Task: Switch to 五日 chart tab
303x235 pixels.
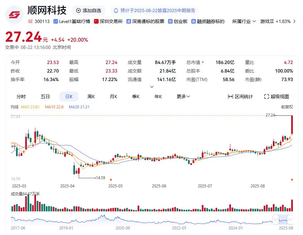Action: (x=45, y=96)
